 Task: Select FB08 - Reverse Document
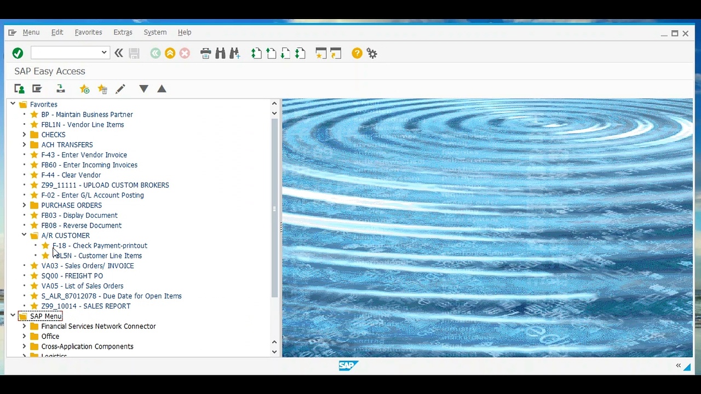tap(82, 225)
